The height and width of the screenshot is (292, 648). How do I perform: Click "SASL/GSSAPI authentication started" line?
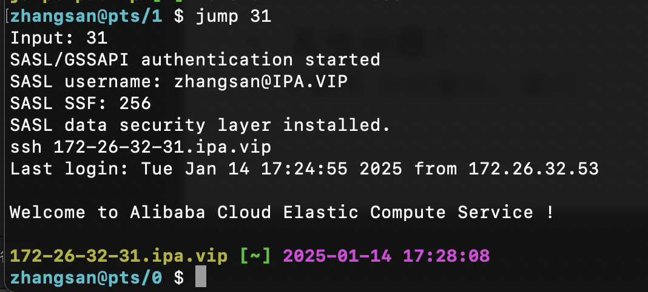coord(195,60)
